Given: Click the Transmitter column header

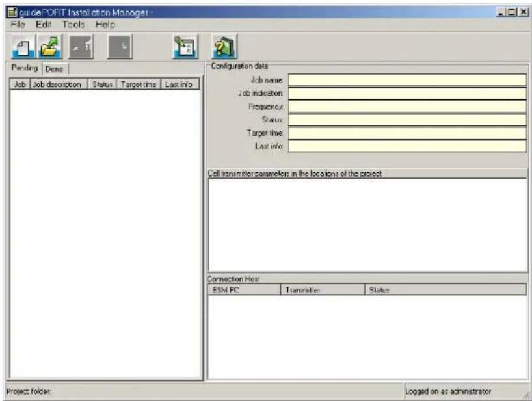Looking at the screenshot, I should pyautogui.click(x=323, y=290).
